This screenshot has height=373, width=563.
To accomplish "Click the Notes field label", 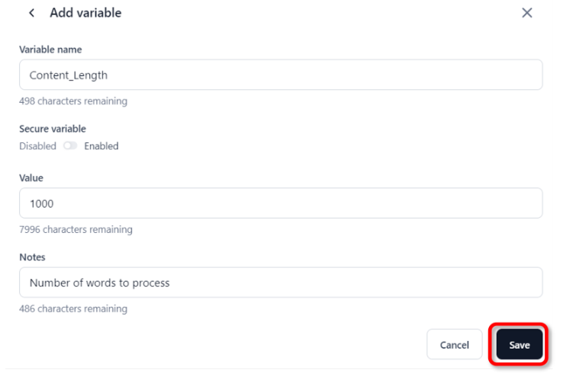I will 32,257.
